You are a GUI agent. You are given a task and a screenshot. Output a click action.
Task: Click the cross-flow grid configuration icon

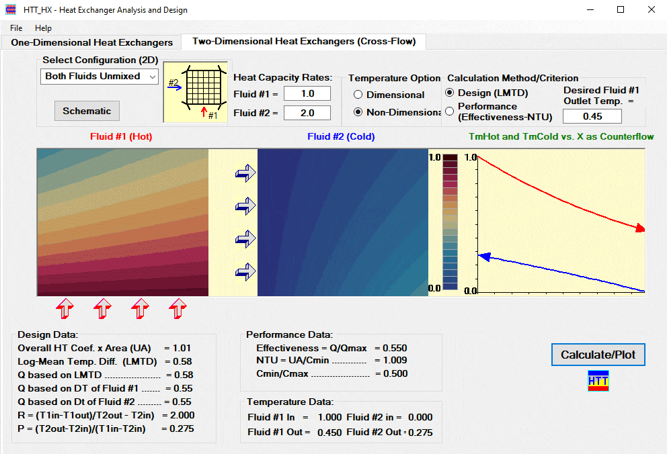[193, 92]
